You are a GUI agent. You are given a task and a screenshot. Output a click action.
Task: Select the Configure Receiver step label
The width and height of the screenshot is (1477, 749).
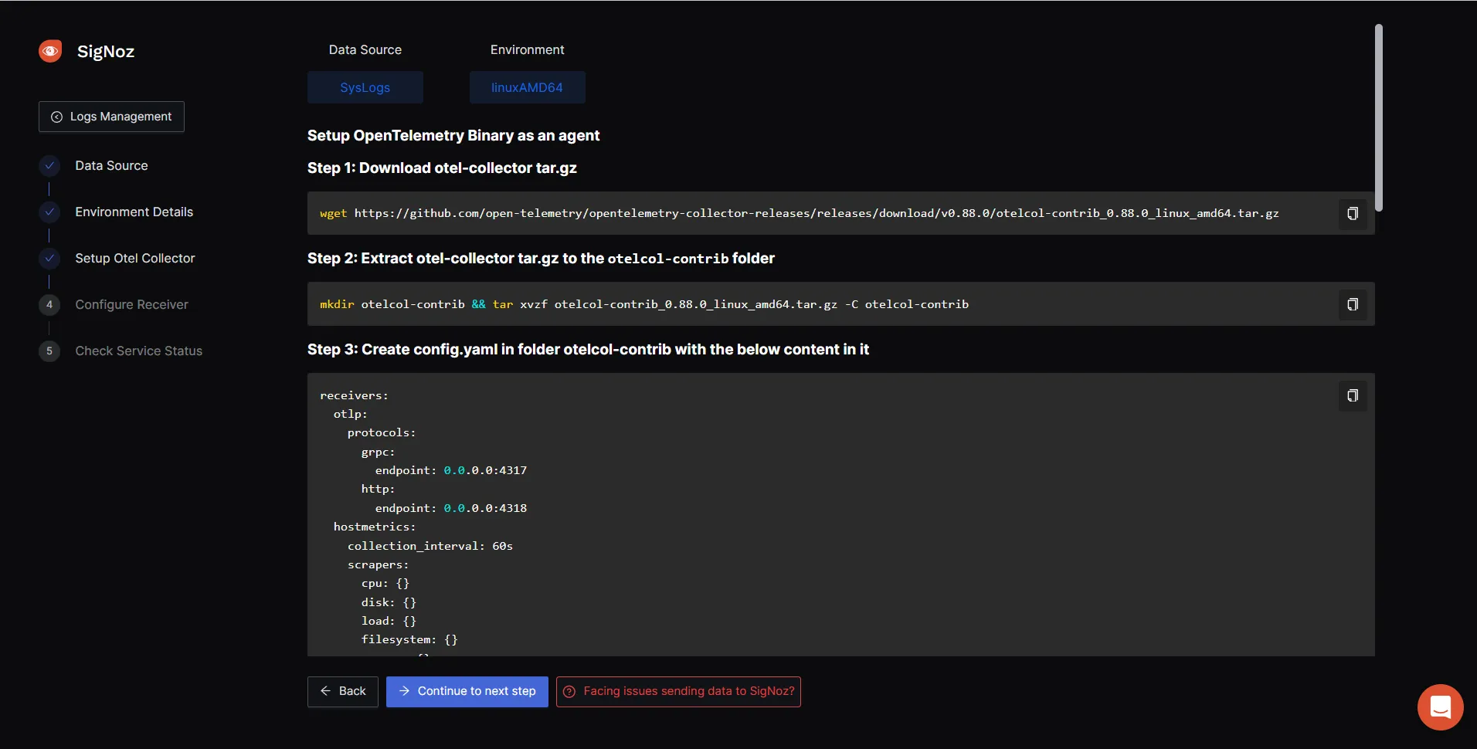pos(131,304)
